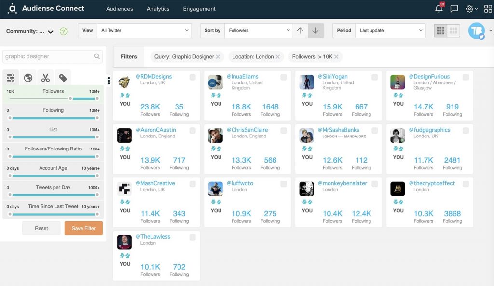Click the three-dot panel handle
This screenshot has width=494, height=286.
(109, 81)
